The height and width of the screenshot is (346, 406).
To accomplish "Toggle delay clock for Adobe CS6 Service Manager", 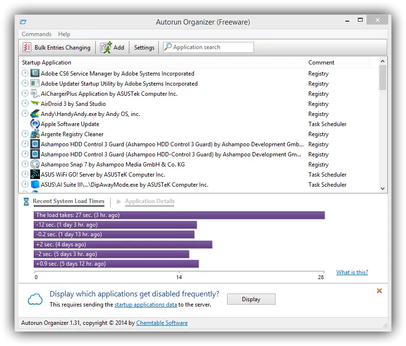I will (25, 73).
